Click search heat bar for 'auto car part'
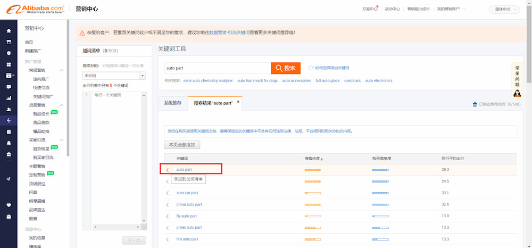This screenshot has height=248, width=532. pyautogui.click(x=313, y=193)
